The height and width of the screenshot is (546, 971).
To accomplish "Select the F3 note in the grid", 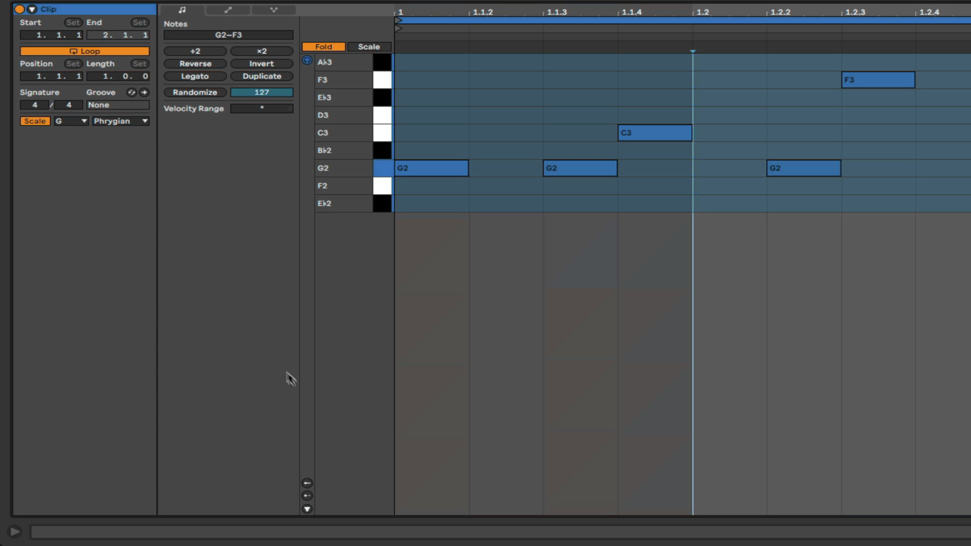I will click(x=878, y=80).
